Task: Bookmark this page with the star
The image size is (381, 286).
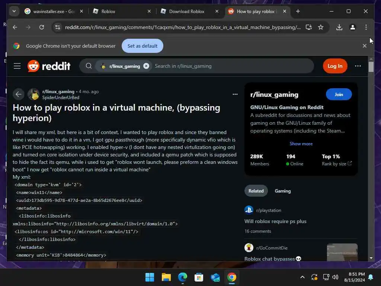Action: [x=321, y=27]
